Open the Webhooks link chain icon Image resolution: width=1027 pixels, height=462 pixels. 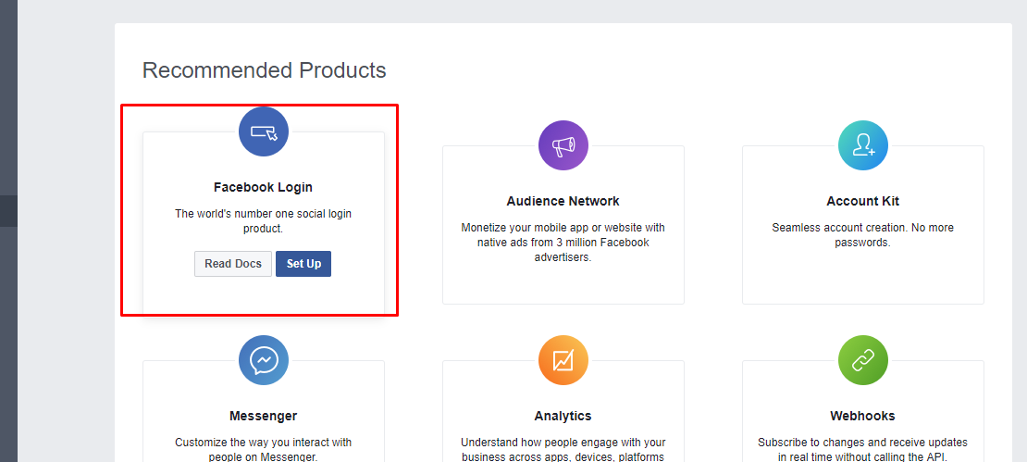click(863, 360)
